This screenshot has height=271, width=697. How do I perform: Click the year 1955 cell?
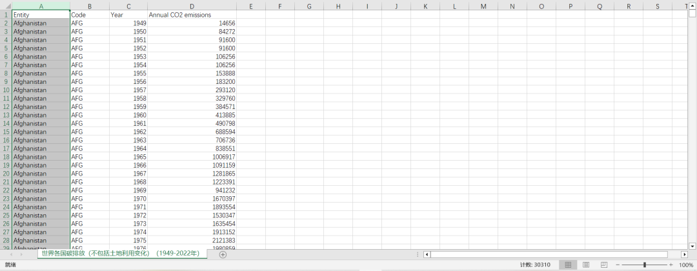pyautogui.click(x=128, y=74)
